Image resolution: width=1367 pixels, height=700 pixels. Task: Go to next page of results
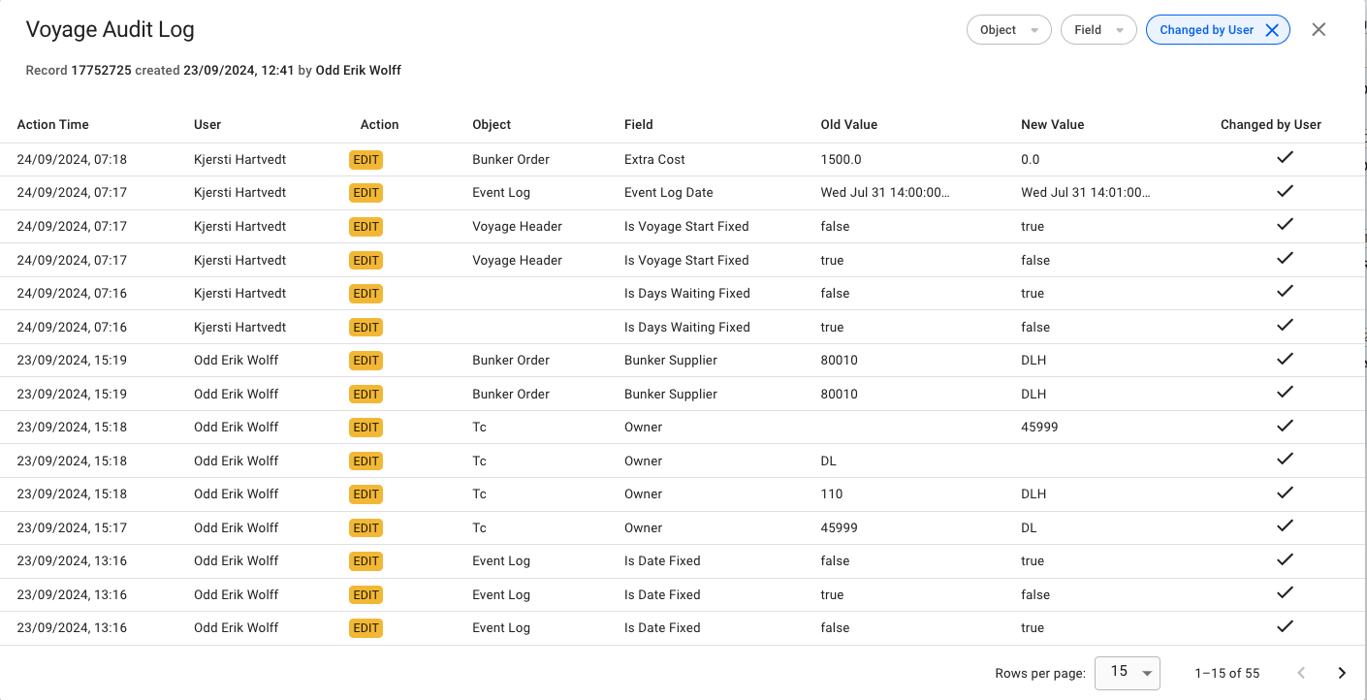pos(1342,673)
